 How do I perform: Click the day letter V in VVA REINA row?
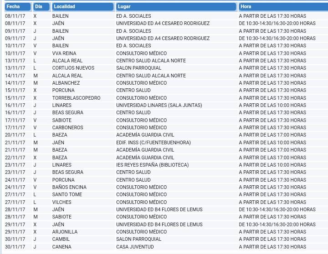pos(35,53)
